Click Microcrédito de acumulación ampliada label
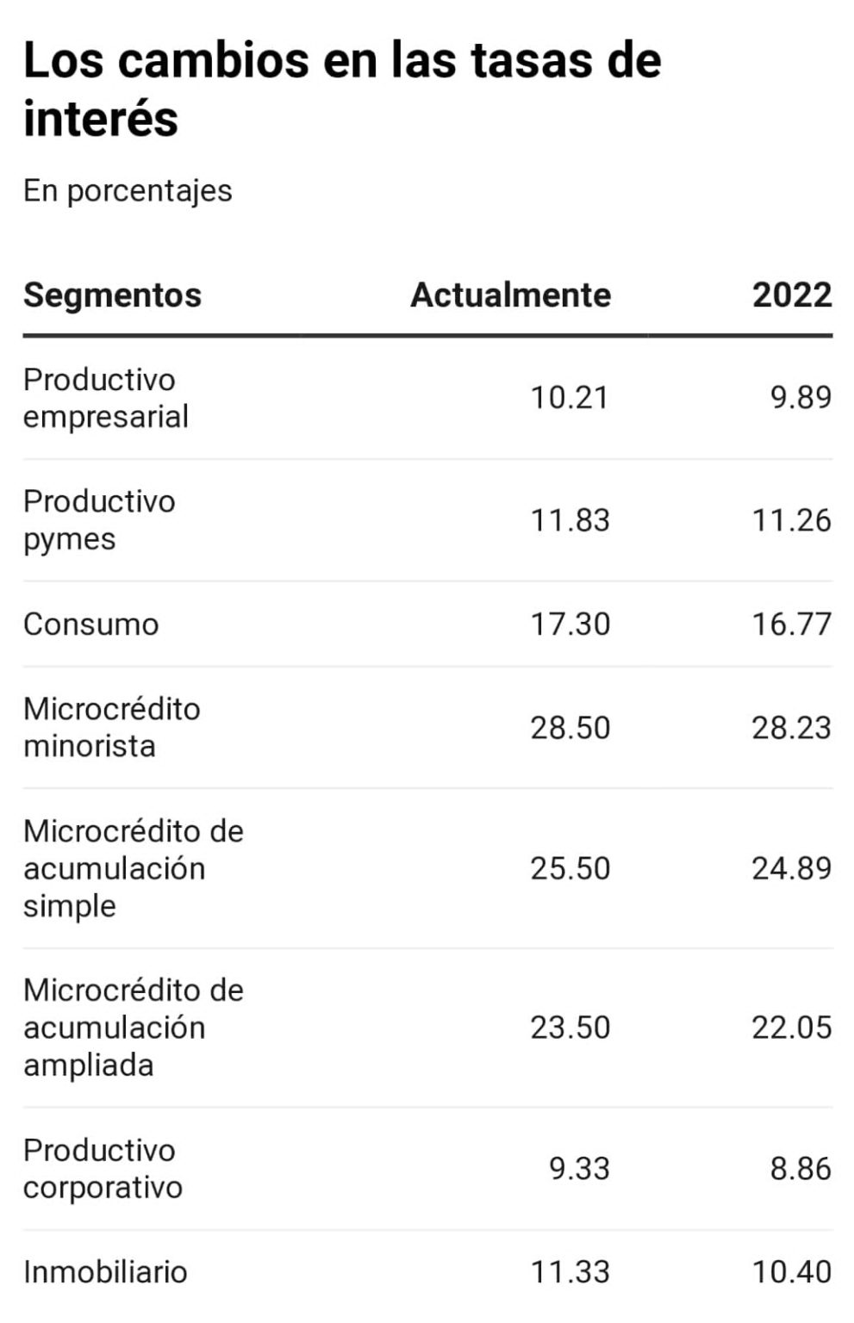Image resolution: width=854 pixels, height=1323 pixels. 134,1028
